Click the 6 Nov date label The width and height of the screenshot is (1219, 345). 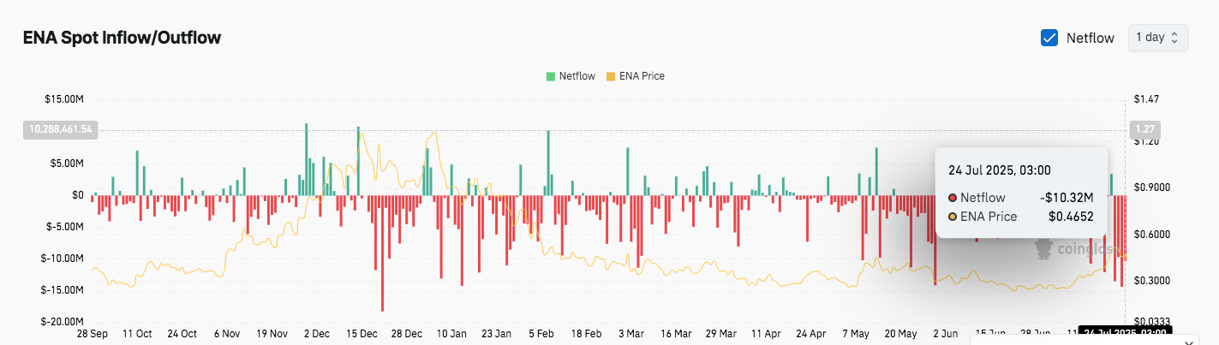[x=228, y=333]
